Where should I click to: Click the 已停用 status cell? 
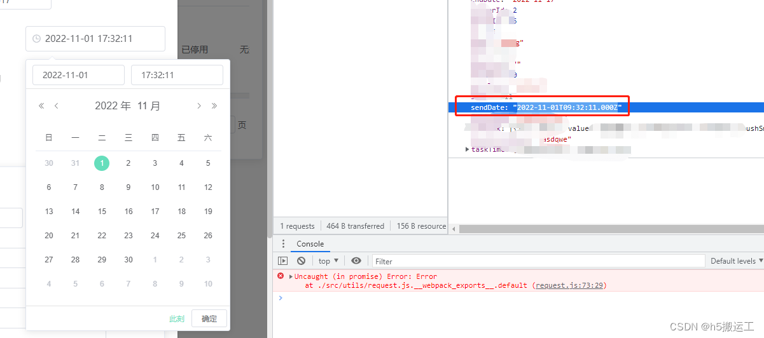[195, 50]
